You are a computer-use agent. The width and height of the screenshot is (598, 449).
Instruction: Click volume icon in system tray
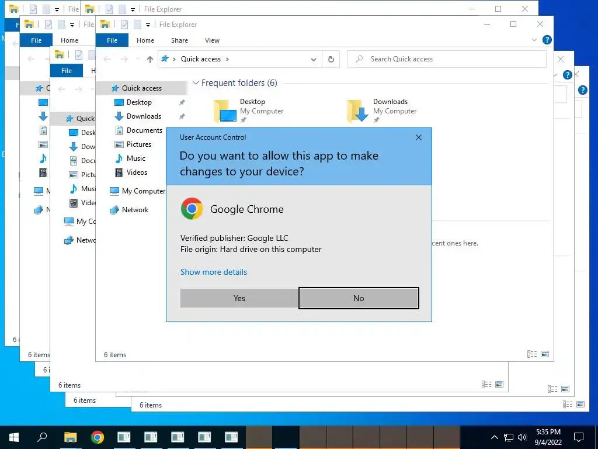(x=522, y=437)
